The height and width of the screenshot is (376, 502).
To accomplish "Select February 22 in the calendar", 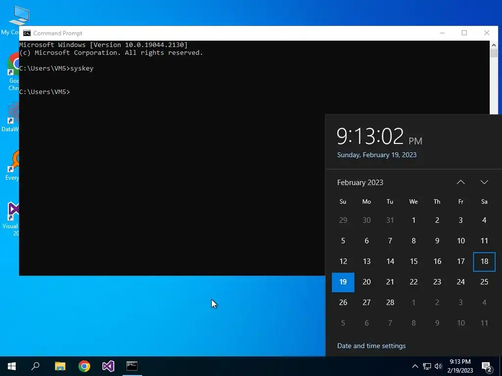I will tap(414, 282).
